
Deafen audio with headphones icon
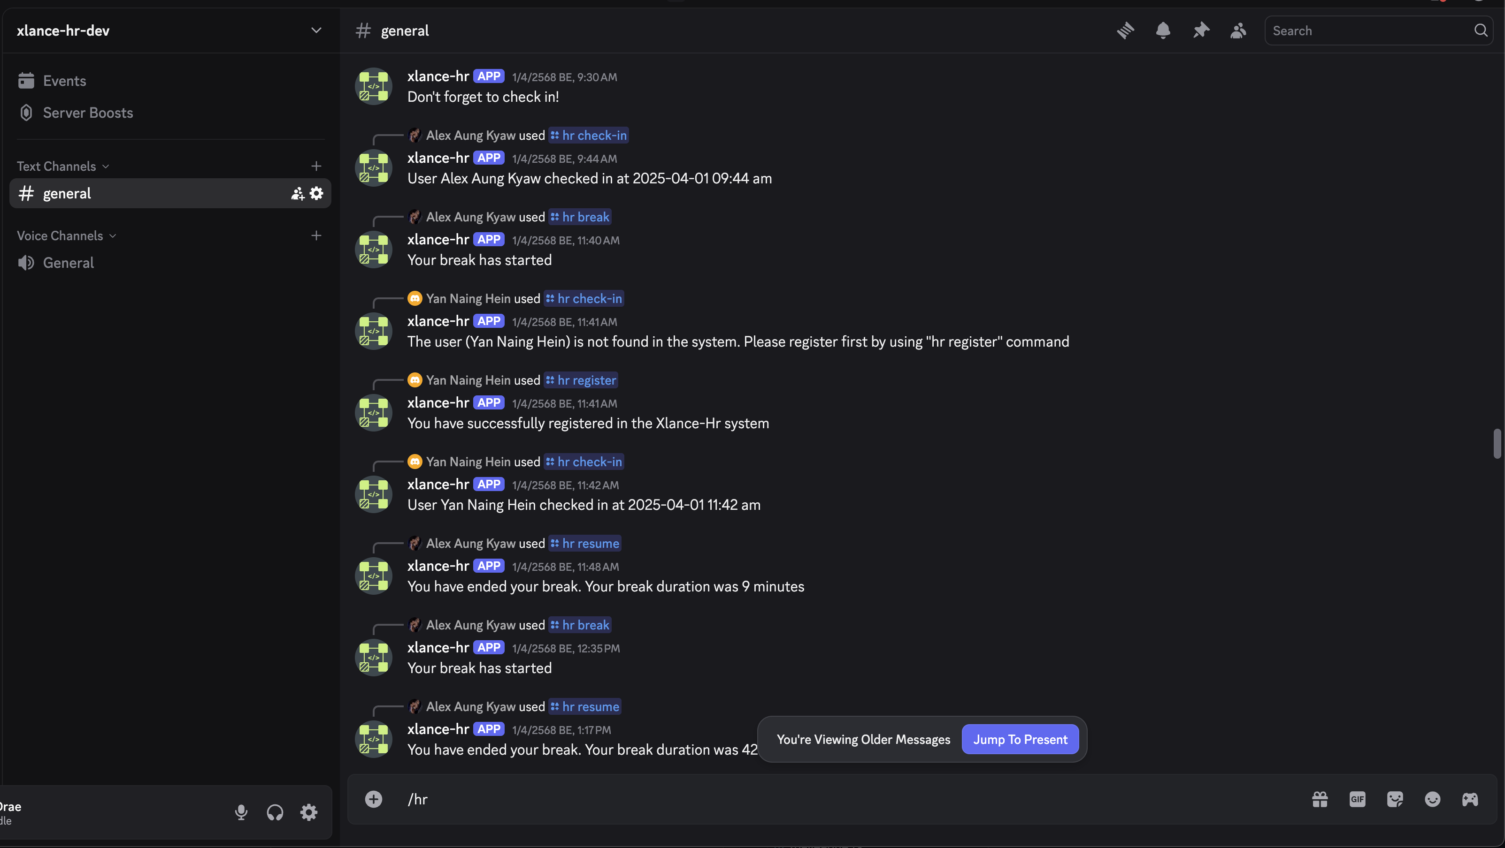click(275, 812)
